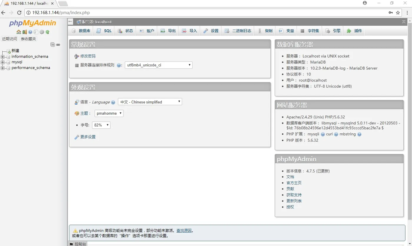
Task: Open the 二进制日志 (Binary log) tab
Action: tap(238, 31)
